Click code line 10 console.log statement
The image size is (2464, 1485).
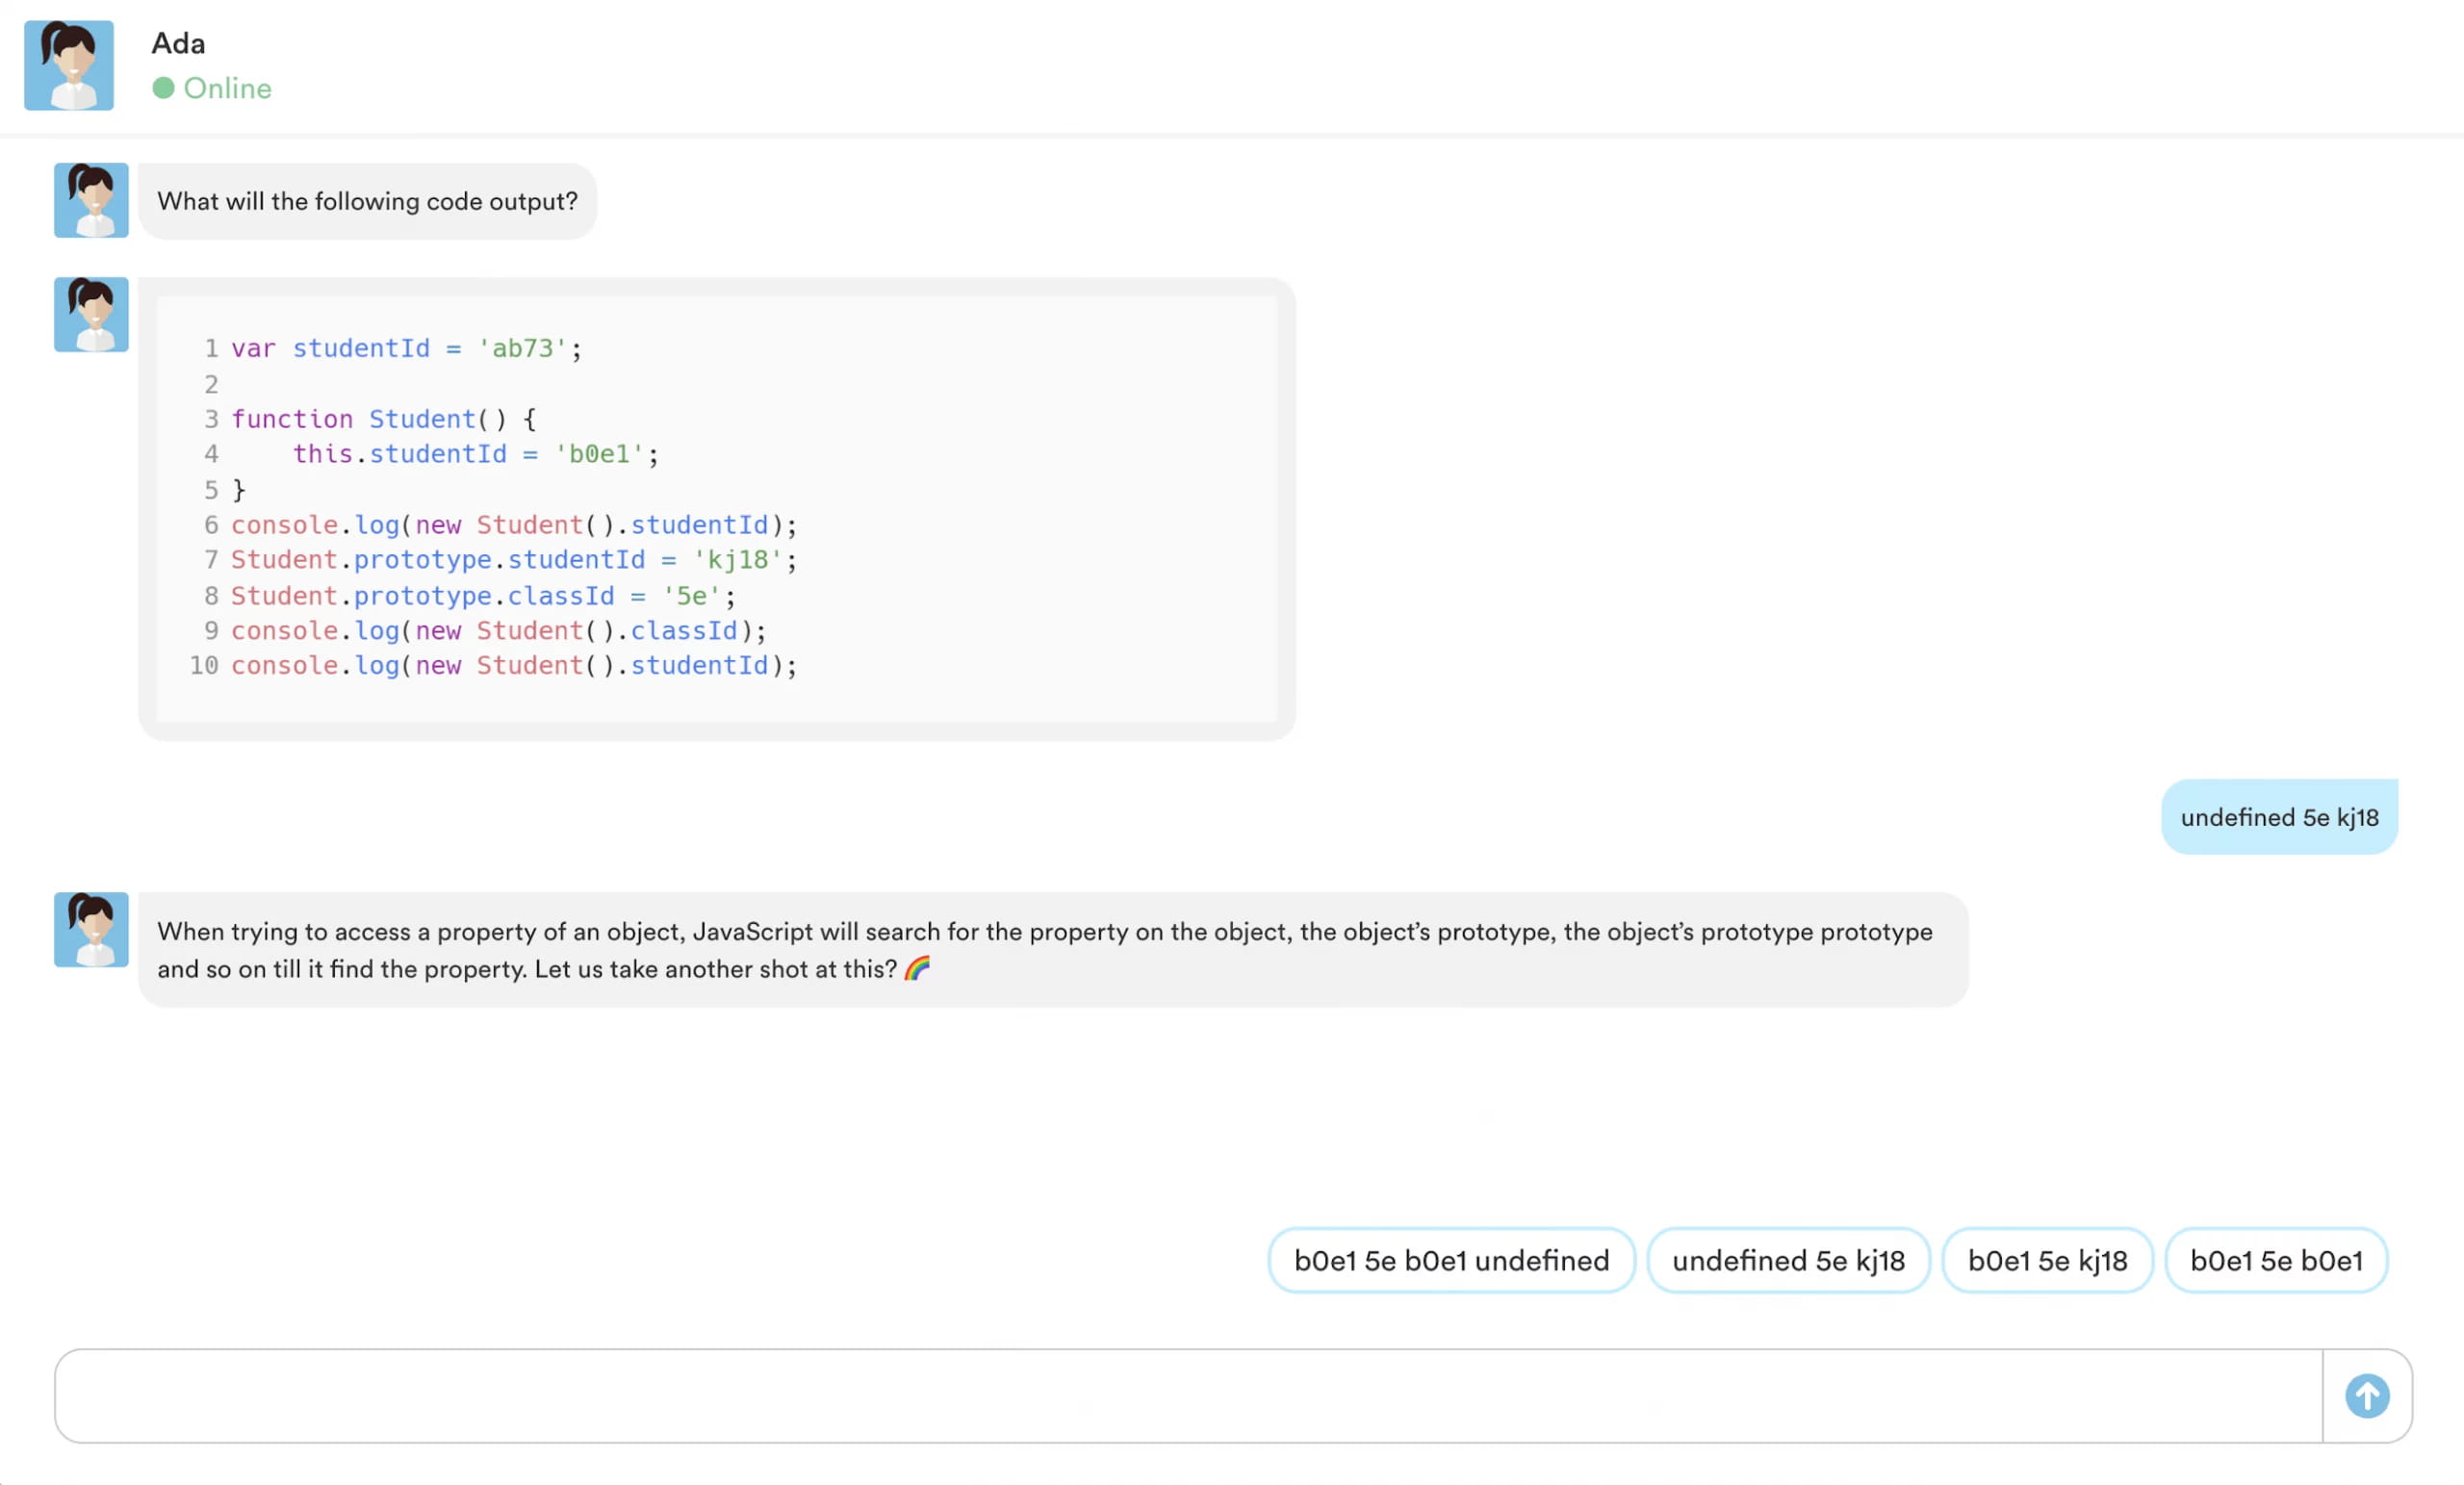point(513,665)
